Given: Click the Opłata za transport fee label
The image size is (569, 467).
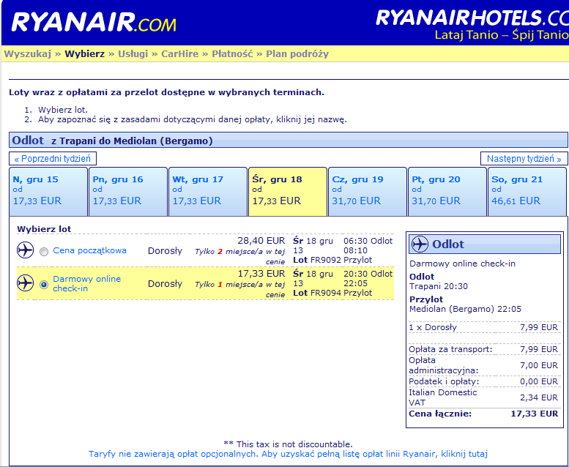Looking at the screenshot, I should pos(450,349).
